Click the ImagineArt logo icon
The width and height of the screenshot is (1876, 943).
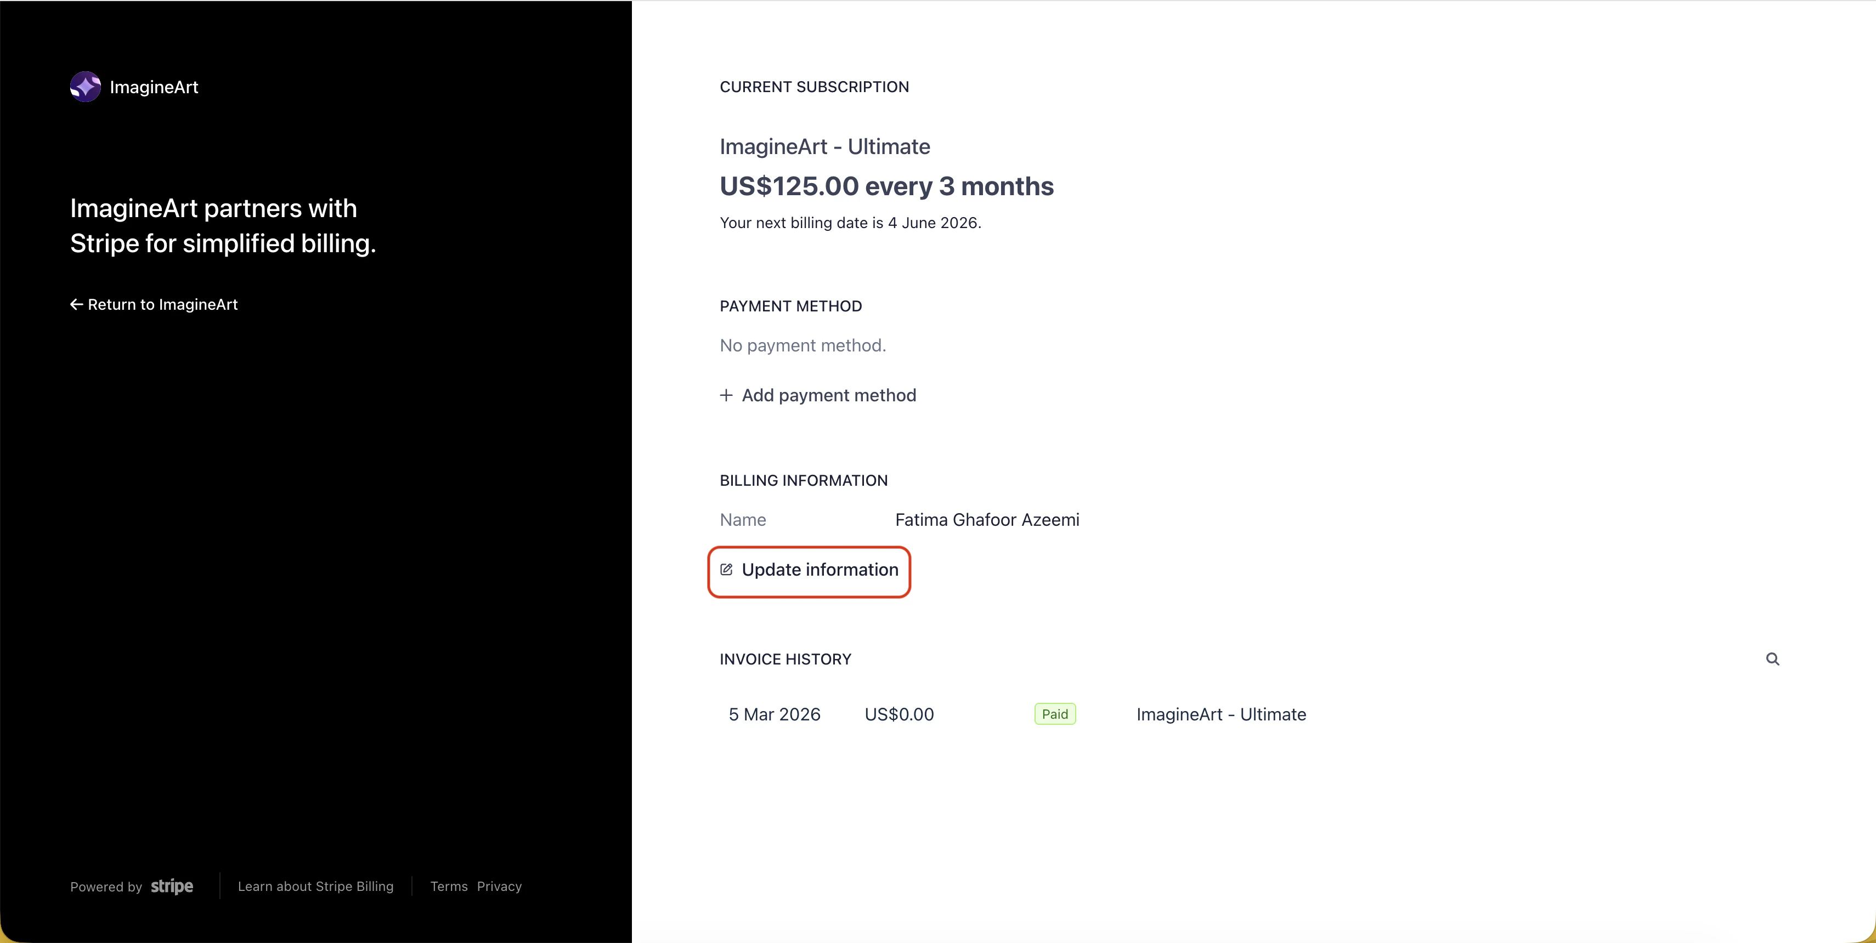pyautogui.click(x=85, y=87)
